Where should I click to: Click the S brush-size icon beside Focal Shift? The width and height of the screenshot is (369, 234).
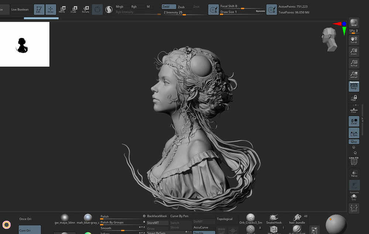[213, 10]
